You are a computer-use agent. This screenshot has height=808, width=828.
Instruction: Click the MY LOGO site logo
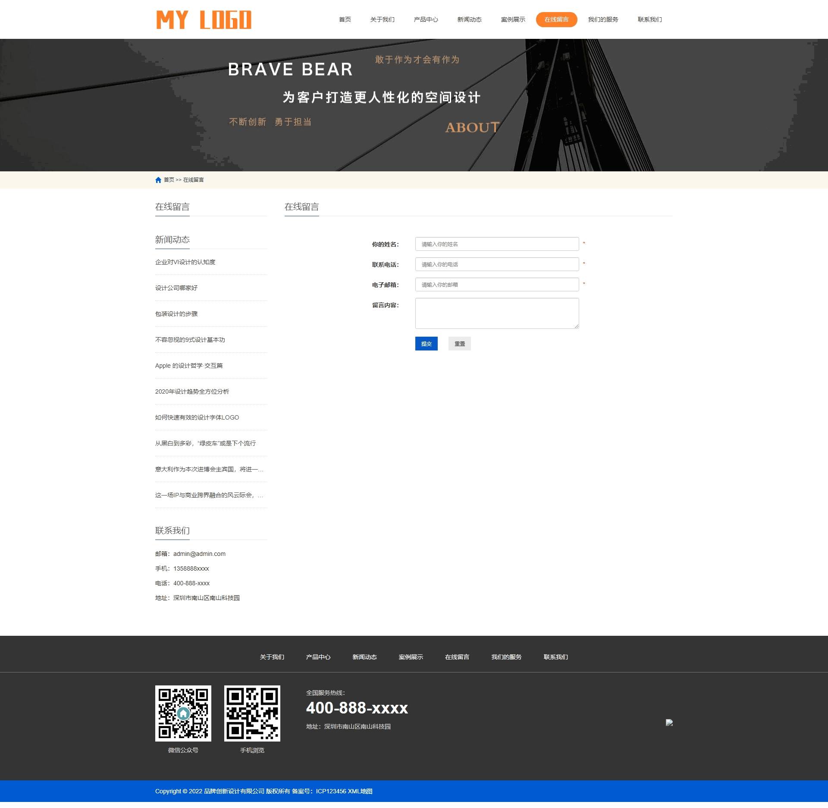[x=204, y=20]
